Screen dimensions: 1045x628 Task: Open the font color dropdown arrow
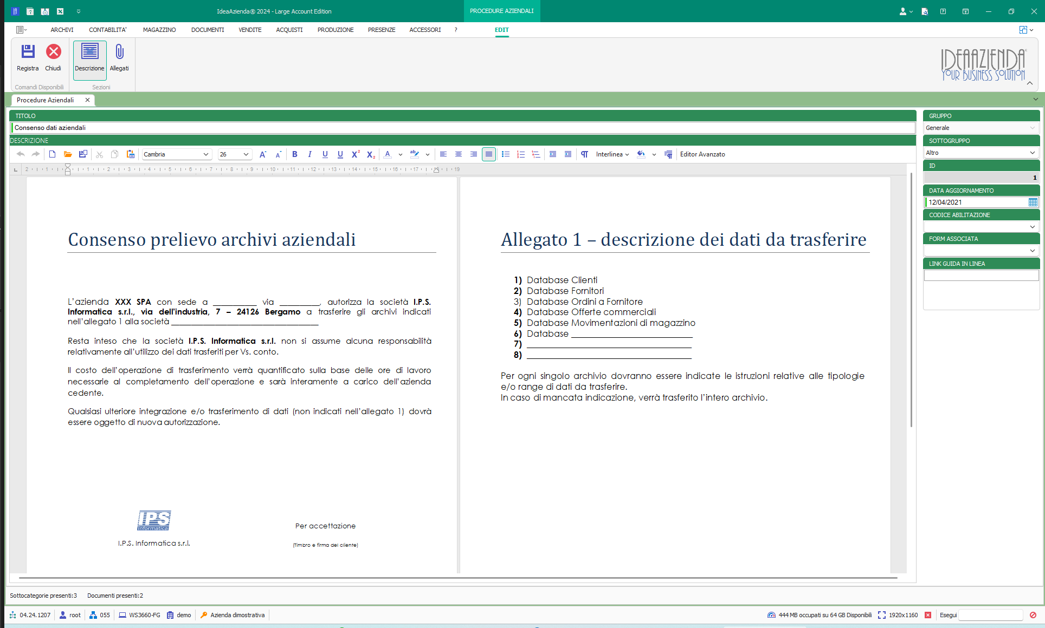point(401,154)
